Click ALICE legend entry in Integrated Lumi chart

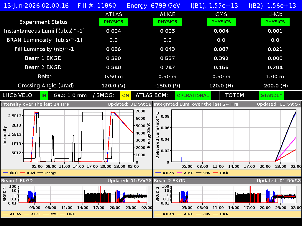point(185,173)
